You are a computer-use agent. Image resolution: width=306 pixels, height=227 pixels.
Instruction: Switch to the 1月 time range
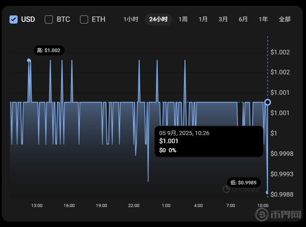tap(203, 19)
